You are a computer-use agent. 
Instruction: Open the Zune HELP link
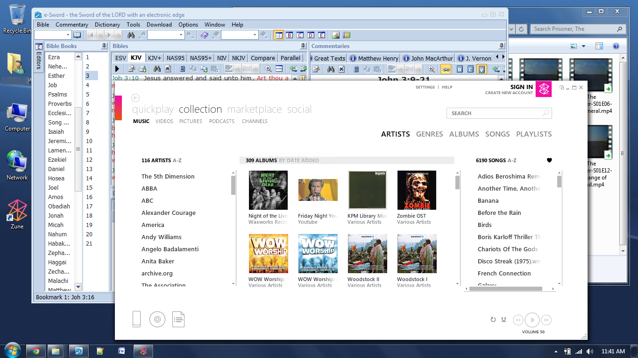pos(447,87)
